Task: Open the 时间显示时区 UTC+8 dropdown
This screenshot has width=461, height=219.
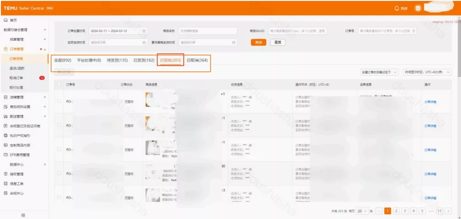Action: pos(427,72)
